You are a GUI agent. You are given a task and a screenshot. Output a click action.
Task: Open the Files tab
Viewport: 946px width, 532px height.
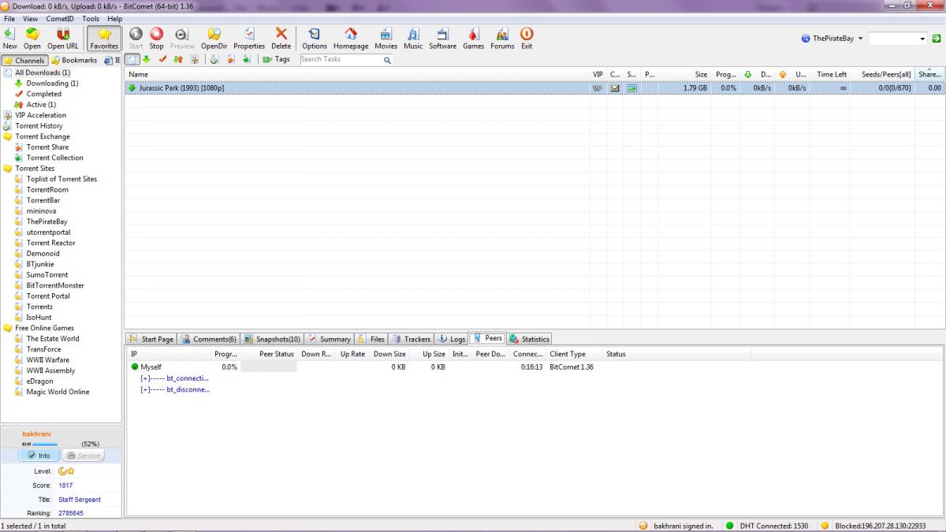click(x=371, y=339)
